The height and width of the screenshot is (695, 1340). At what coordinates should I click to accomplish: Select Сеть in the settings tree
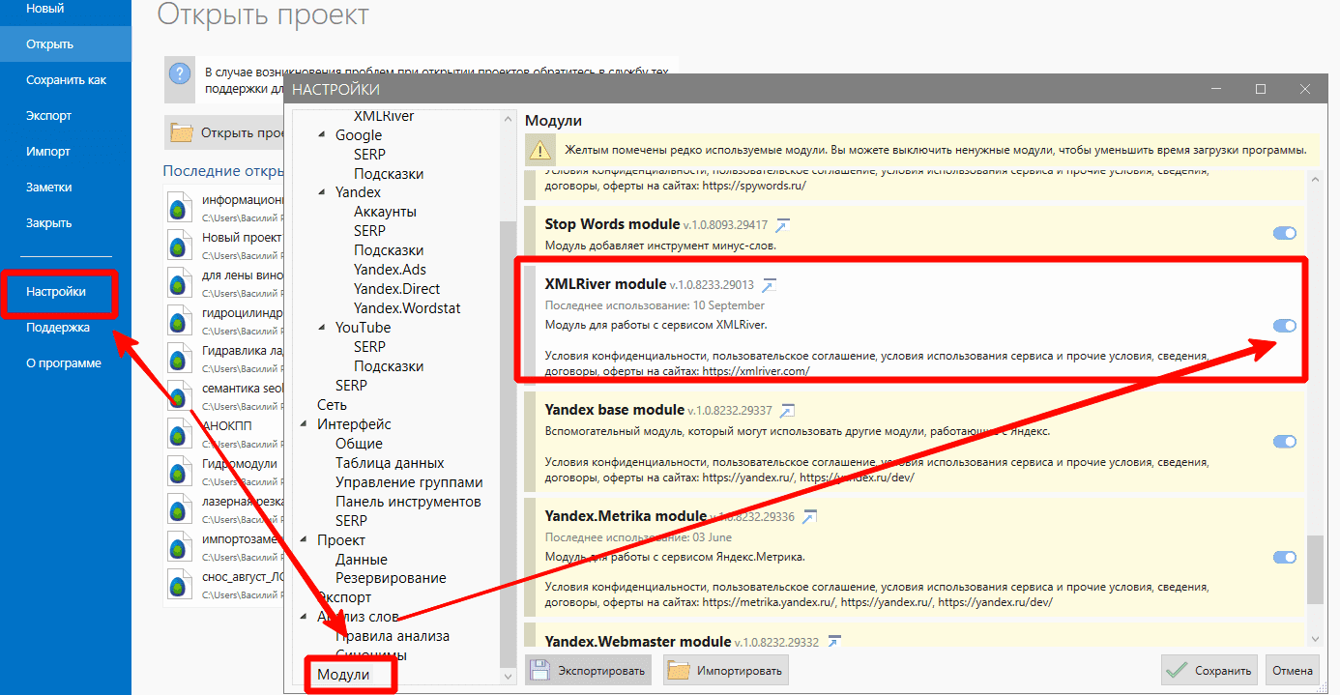tap(332, 405)
